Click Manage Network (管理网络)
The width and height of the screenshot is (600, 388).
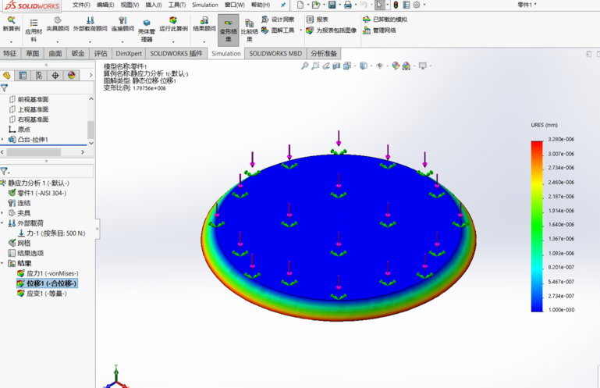coord(380,30)
